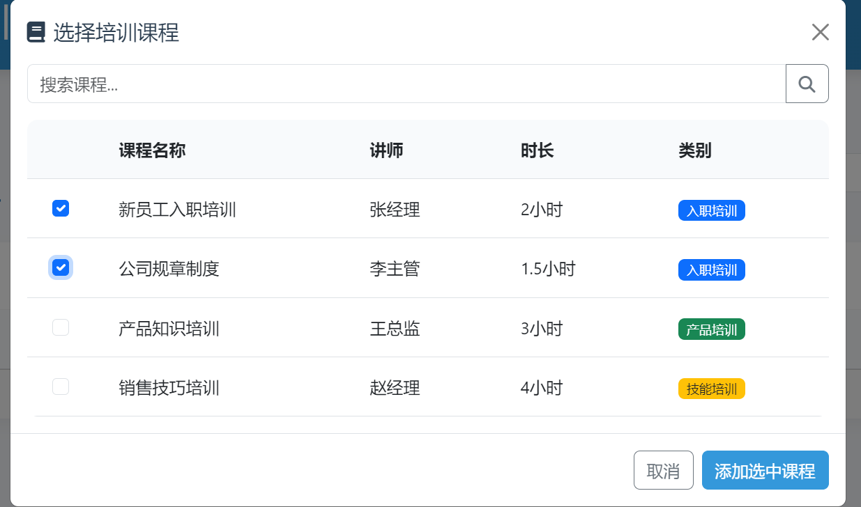Select the 销售技巧培训 course checkbox
Viewport: 861px width, 507px height.
point(61,387)
